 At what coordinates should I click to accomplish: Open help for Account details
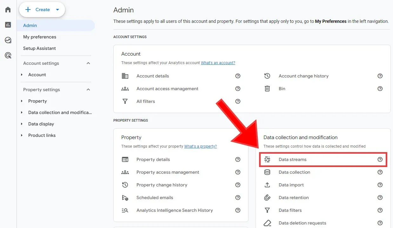238,76
